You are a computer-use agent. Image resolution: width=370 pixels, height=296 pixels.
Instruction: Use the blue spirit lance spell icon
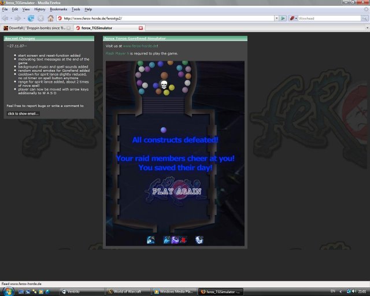(167, 240)
